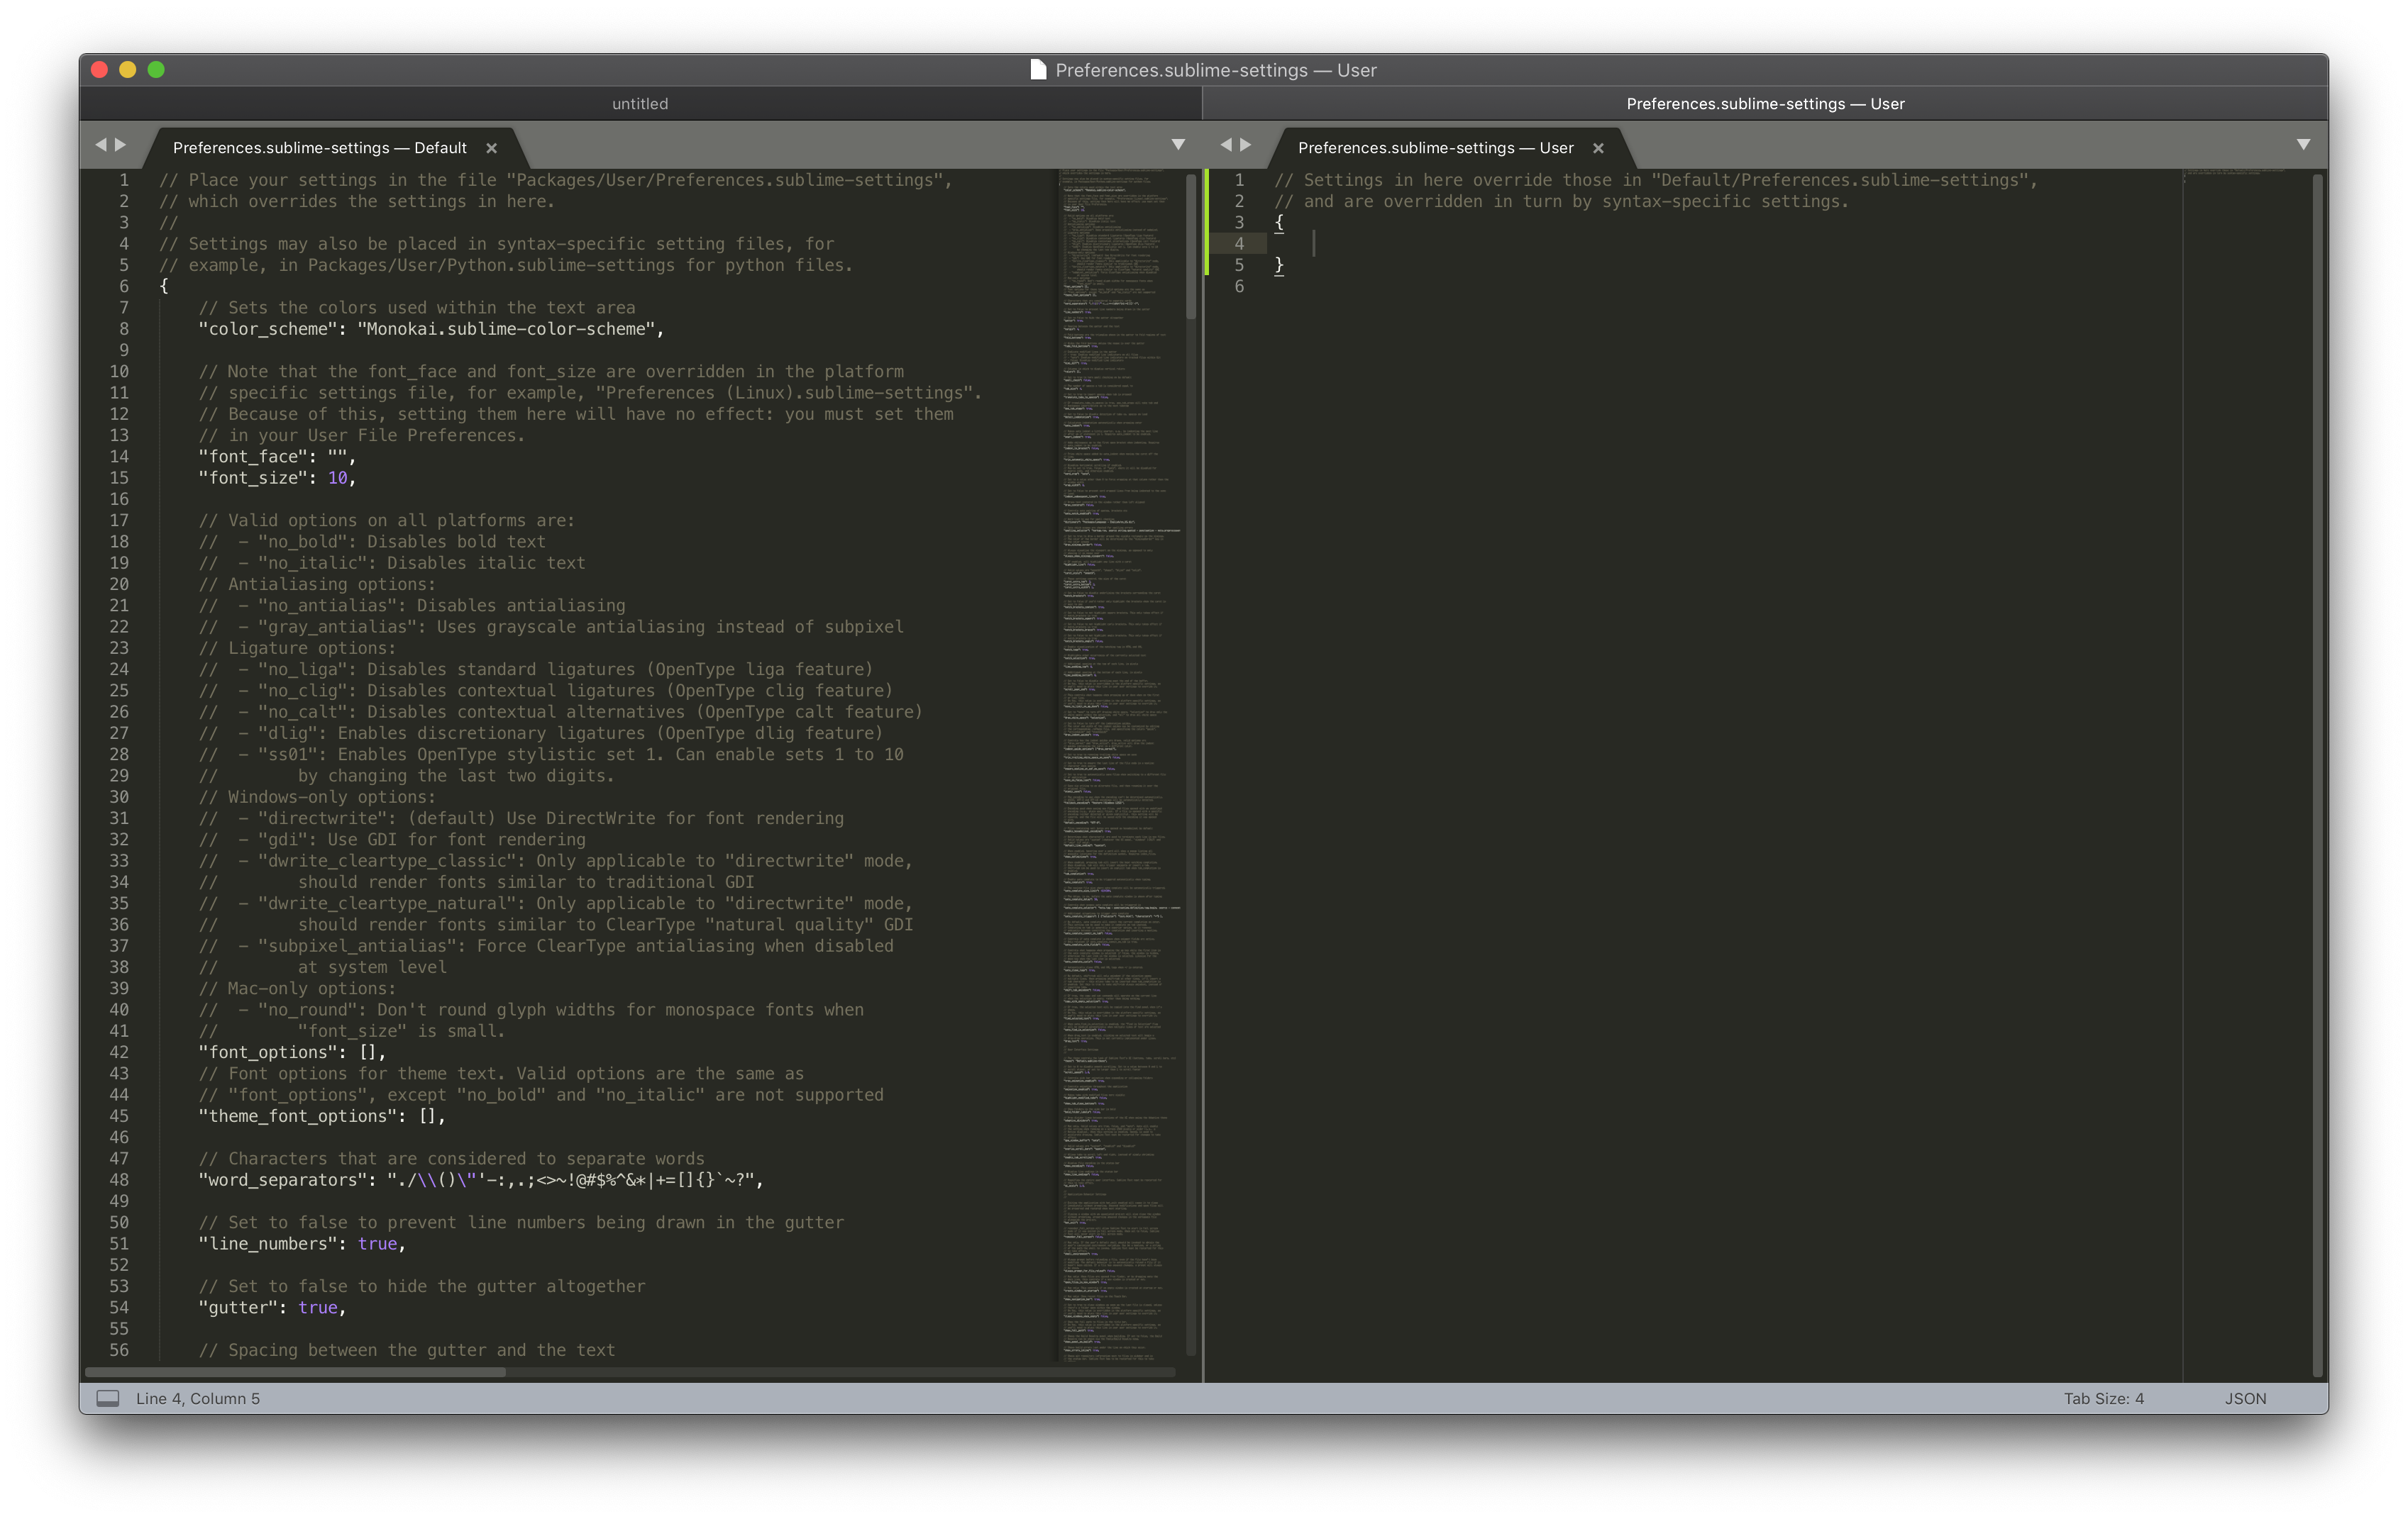Click line number 4 in right gutter
This screenshot has height=1519, width=2408.
[x=1239, y=244]
